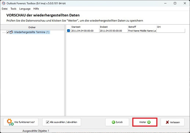The height and width of the screenshot is (133, 190).
Task: Select subject cell First Name Middle Name
Action: point(142,31)
